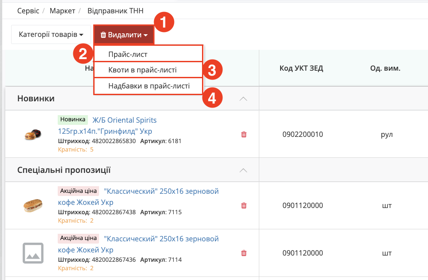Viewport: 428px width, 280px height.
Task: Click the Од. вим. column header
Action: (385, 68)
